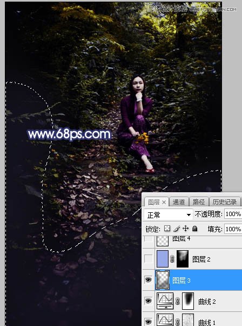
Task: Enable lock position move icon
Action: point(186,229)
